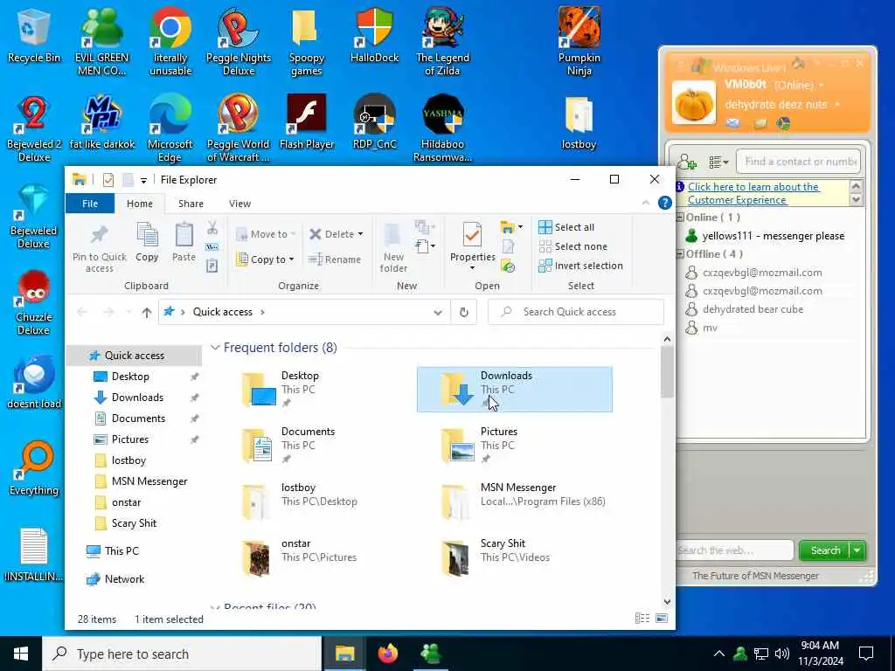
Task: Open the Microsoft Edge desktop shortcut
Action: click(170, 128)
